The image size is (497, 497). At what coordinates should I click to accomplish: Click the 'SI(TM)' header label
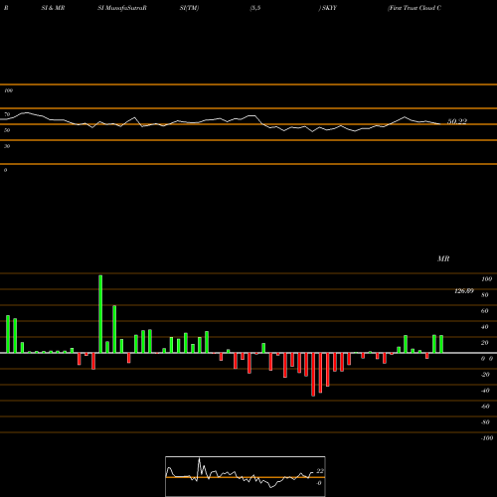[189, 8]
